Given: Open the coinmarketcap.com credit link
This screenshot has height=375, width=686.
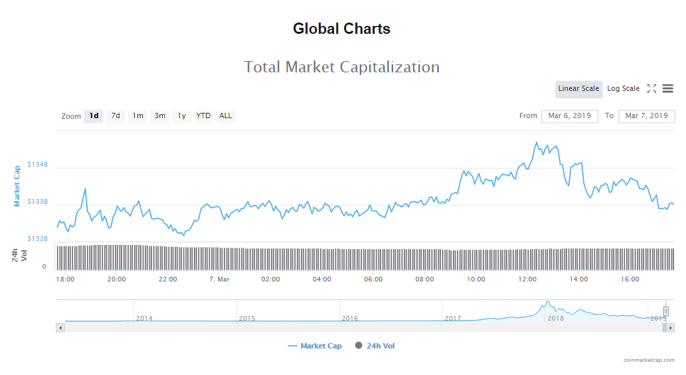Looking at the screenshot, I should [x=649, y=360].
